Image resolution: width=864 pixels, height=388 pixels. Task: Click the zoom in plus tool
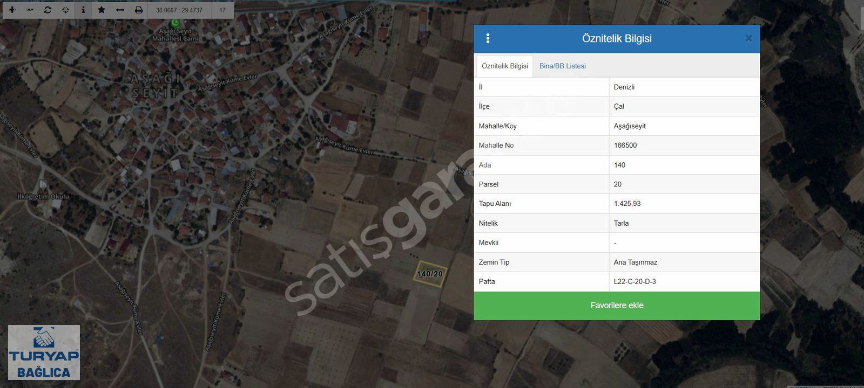point(12,10)
